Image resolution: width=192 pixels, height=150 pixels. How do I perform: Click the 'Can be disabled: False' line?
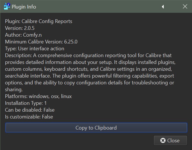(x=30, y=110)
